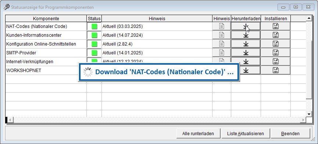
Task: Click 'Aktuell (14.01.2025)' note cell
Action: point(157,53)
